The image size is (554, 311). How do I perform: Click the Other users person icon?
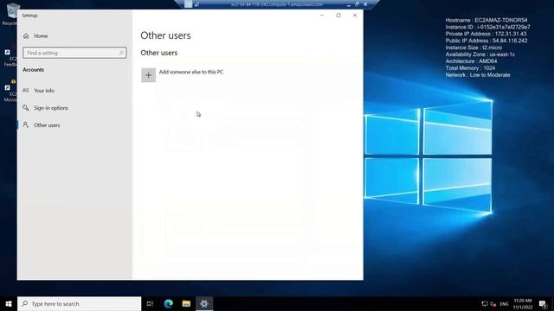coord(26,124)
